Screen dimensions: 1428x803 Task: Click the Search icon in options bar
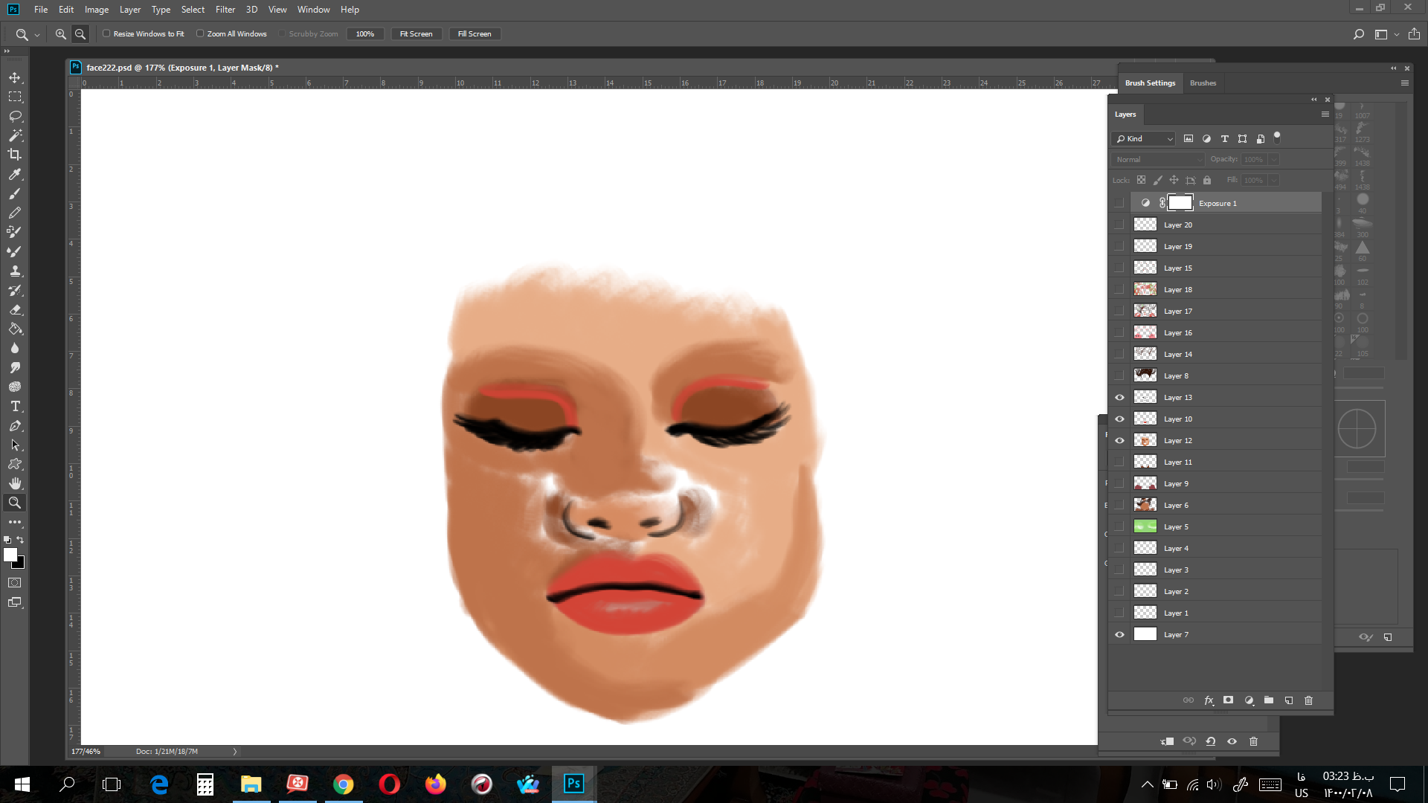(1359, 34)
